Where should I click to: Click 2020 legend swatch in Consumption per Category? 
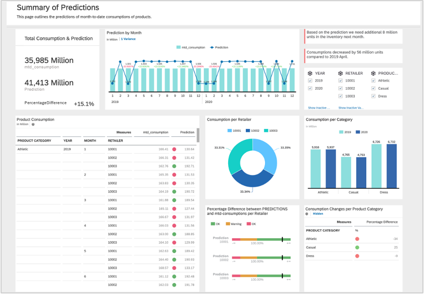tap(358, 132)
